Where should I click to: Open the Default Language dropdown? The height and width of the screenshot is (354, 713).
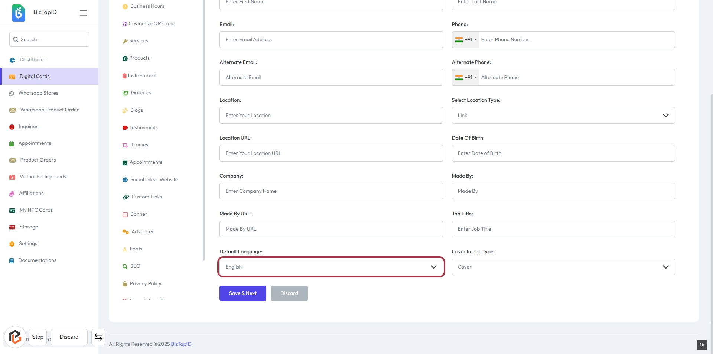[x=331, y=267]
